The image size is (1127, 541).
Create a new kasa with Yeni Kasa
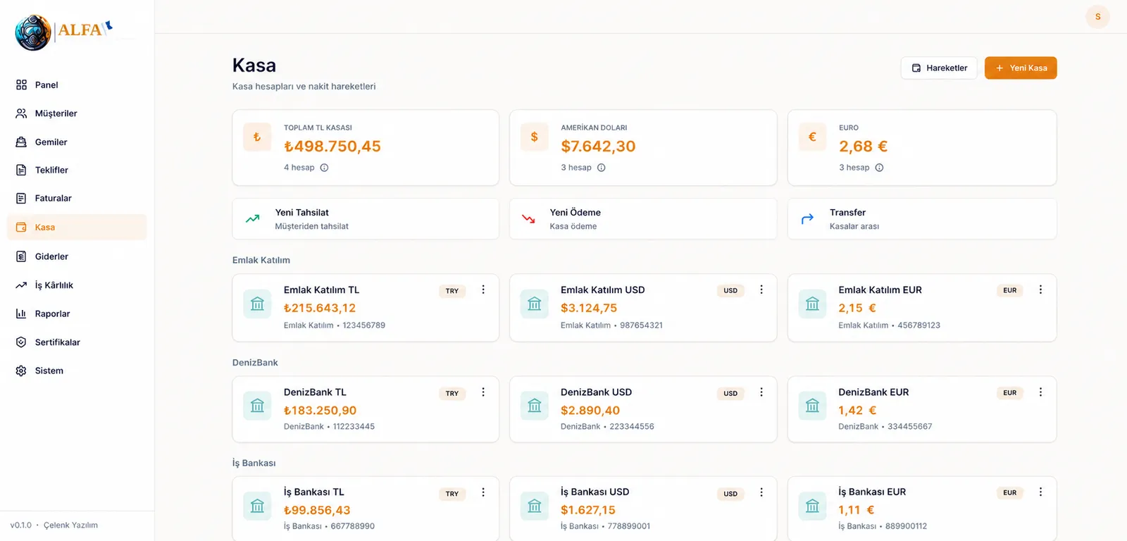coord(1021,68)
